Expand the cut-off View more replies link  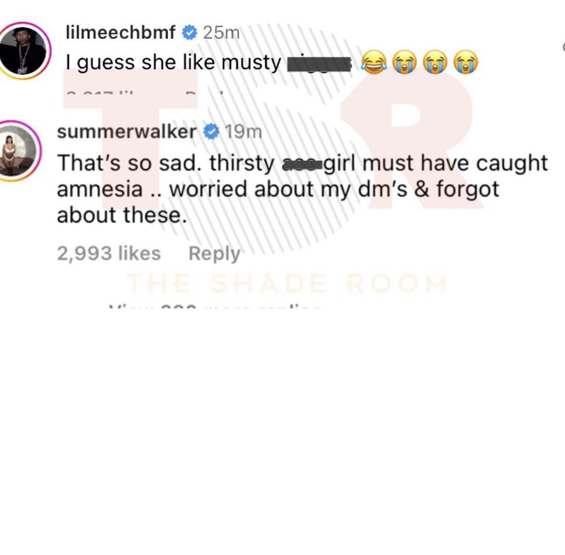[214, 306]
